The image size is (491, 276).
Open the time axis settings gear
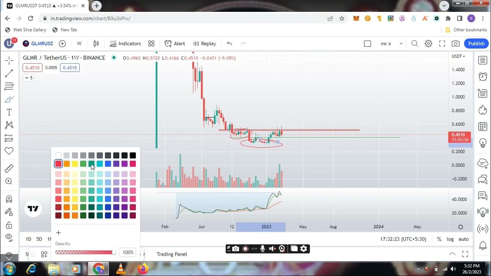point(461,227)
